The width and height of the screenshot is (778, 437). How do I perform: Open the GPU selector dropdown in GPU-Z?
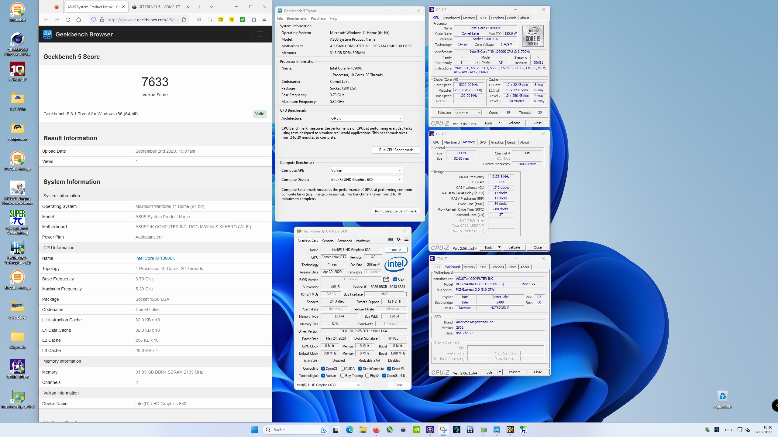click(x=328, y=385)
